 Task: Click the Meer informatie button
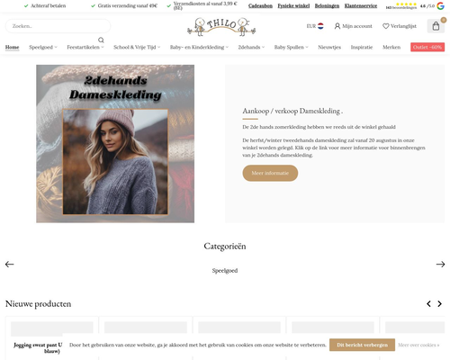tap(270, 173)
